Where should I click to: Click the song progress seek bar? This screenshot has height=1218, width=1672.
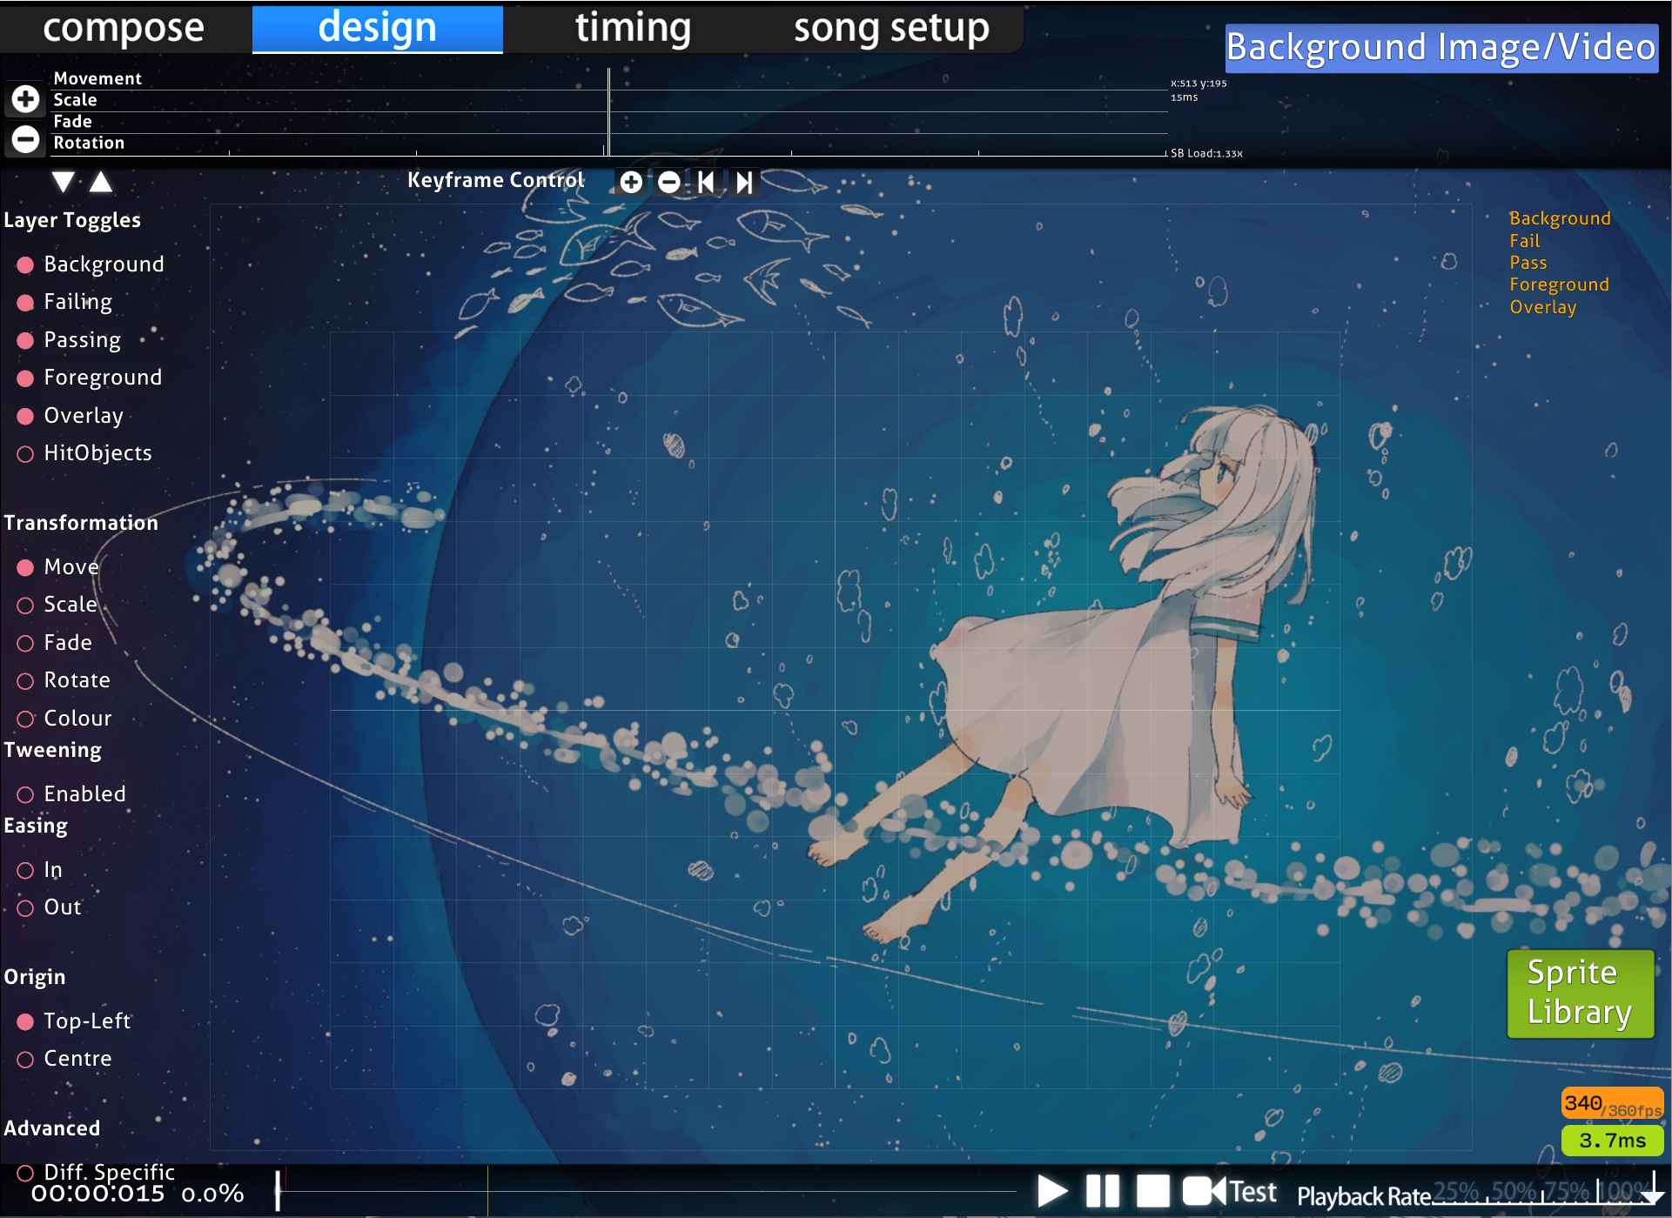click(646, 1191)
